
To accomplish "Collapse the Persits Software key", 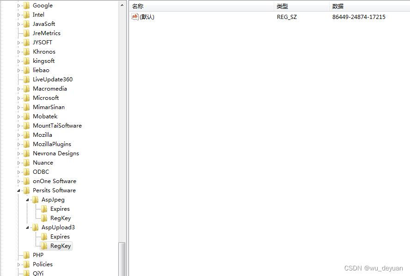I will 18,190.
